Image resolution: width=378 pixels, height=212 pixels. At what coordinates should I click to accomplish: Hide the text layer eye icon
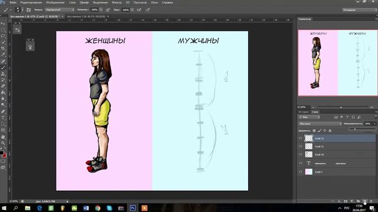tap(301, 163)
